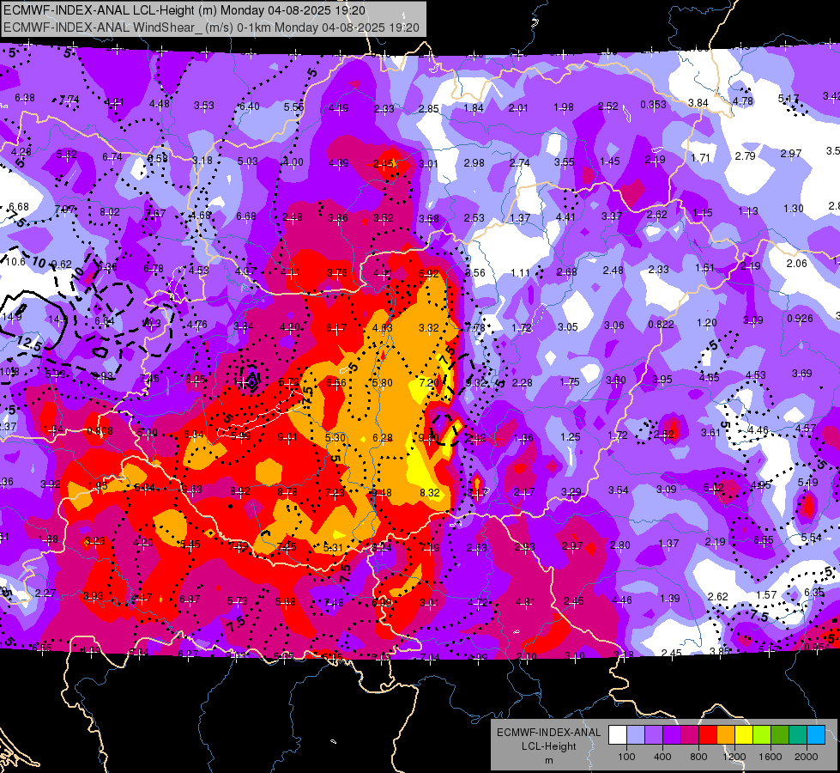Click the grid value 4.95
The width and height of the screenshot is (840, 773).
(761, 485)
